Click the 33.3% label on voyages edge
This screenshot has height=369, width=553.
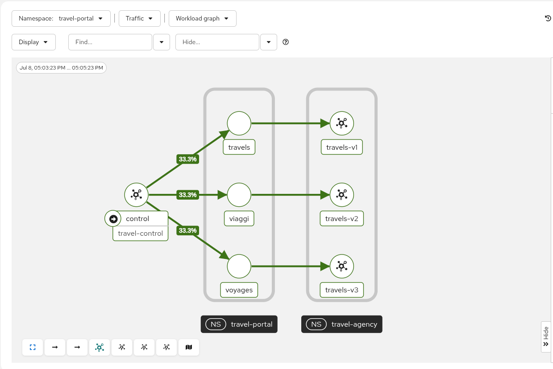[x=188, y=230]
